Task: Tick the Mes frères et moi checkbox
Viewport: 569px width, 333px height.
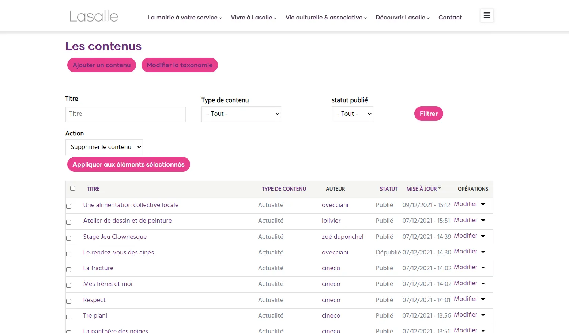Action: tap(68, 285)
